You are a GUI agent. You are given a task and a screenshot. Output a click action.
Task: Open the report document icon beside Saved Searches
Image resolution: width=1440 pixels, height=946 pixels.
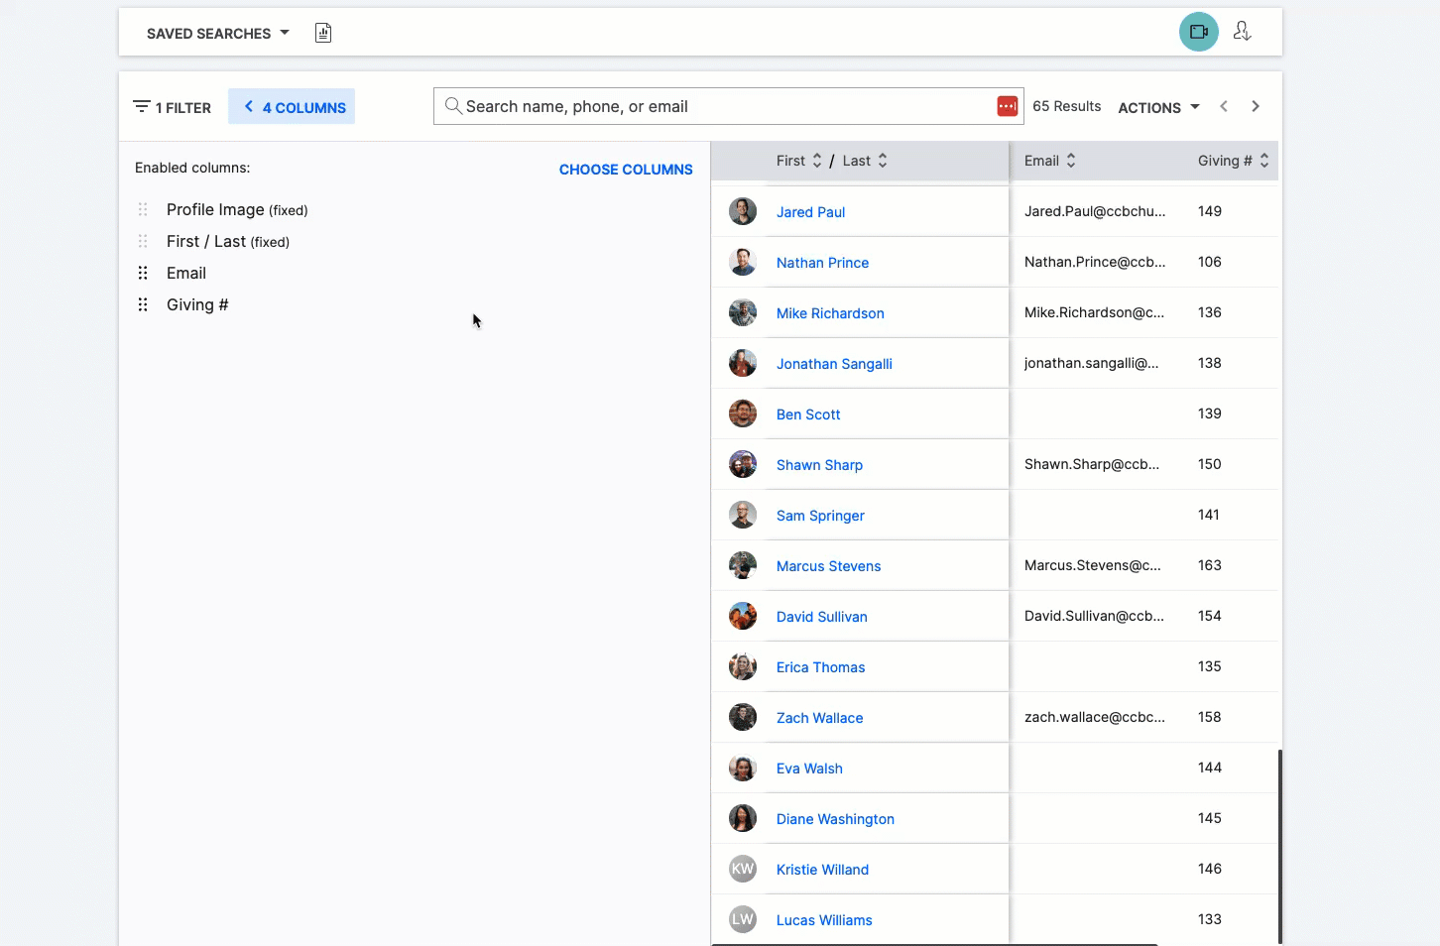[x=323, y=33]
